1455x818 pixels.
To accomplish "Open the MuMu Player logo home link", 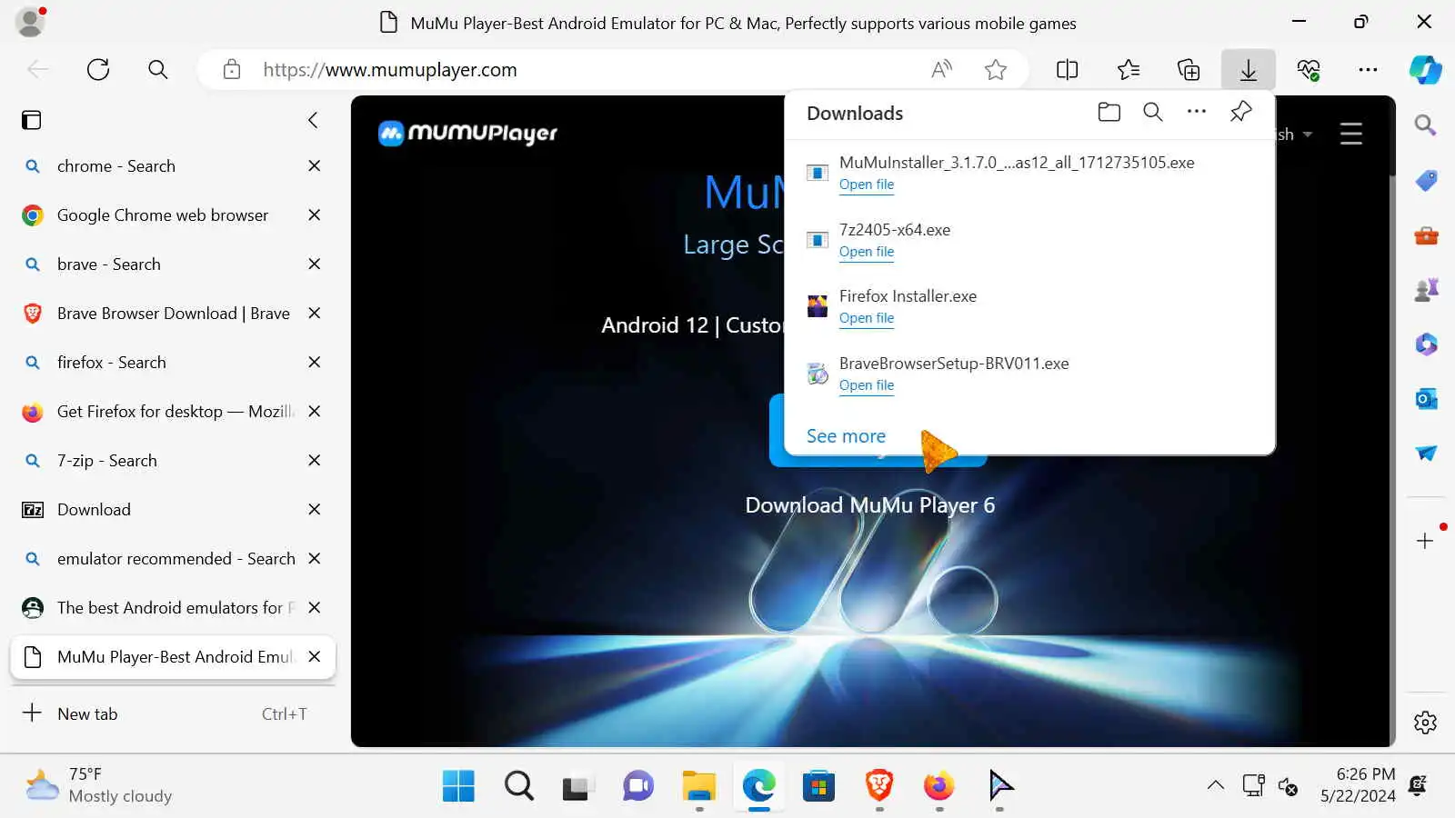I will (467, 134).
